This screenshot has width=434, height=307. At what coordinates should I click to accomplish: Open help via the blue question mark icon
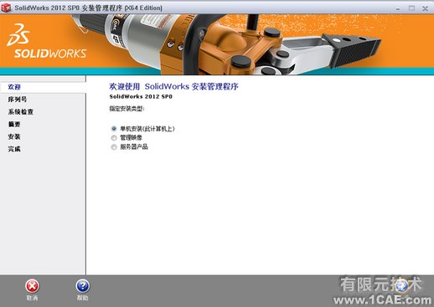pyautogui.click(x=83, y=286)
